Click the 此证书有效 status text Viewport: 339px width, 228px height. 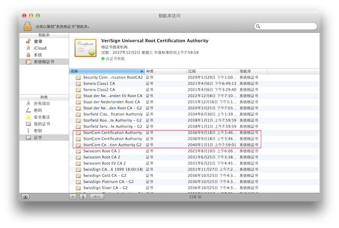115,59
